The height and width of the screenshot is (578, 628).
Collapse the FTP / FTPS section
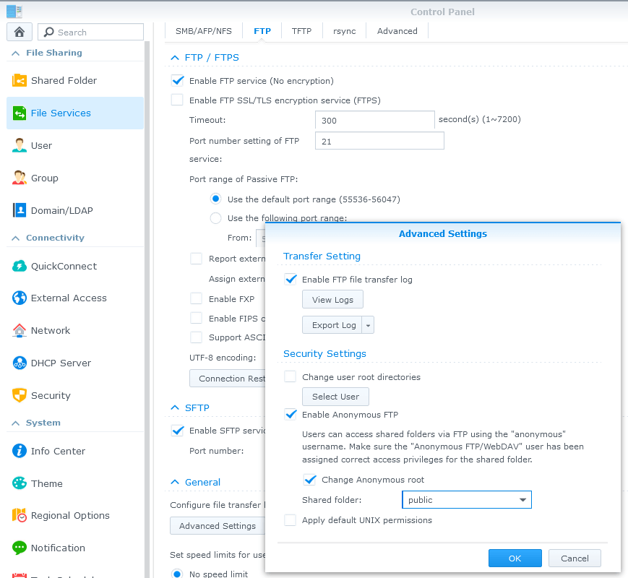174,58
